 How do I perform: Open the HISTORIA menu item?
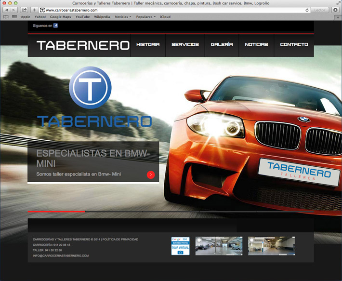click(x=148, y=44)
